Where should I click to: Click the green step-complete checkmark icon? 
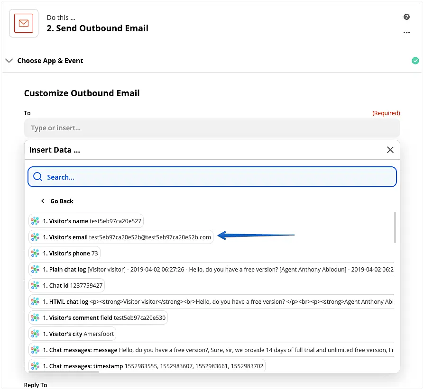pos(415,61)
